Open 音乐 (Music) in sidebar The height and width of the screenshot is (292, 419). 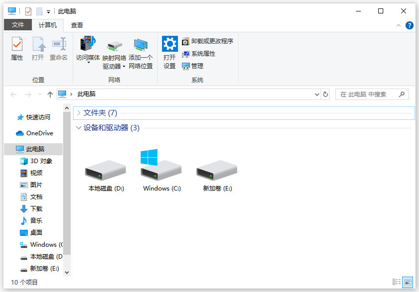pos(31,220)
